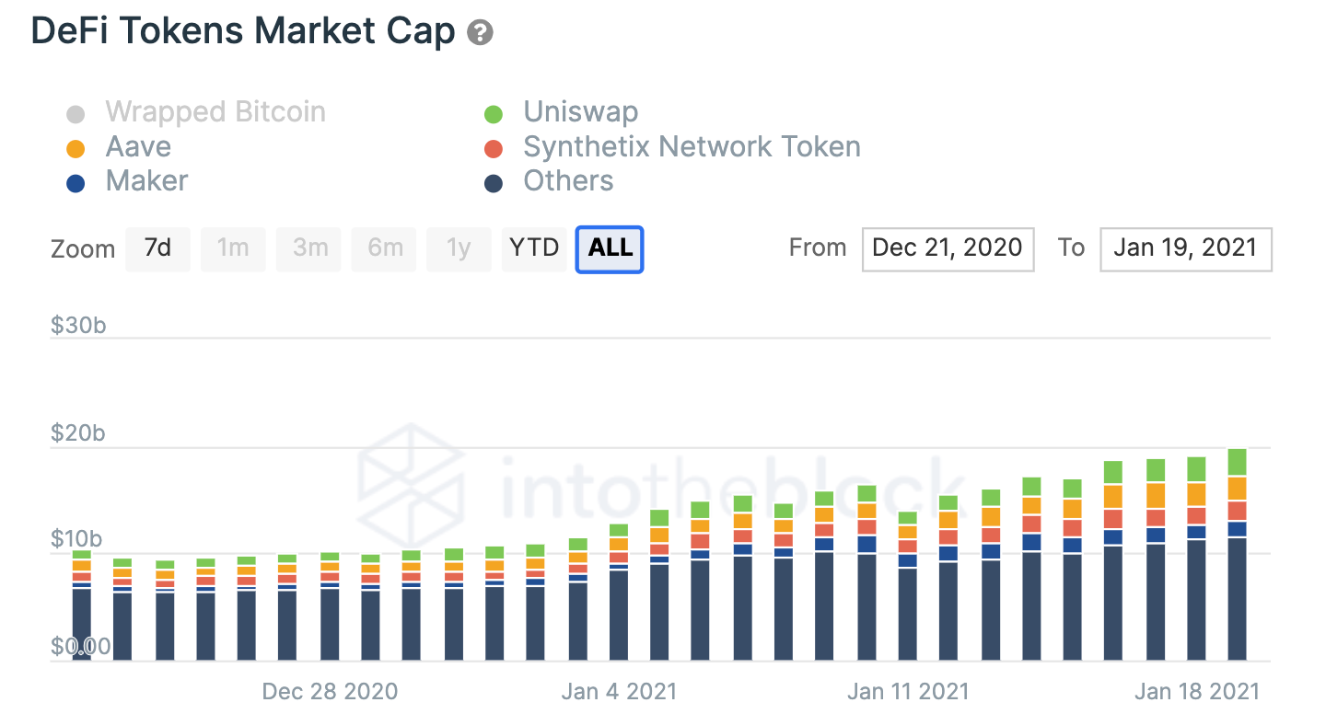Toggle Maker legend series

point(126,181)
